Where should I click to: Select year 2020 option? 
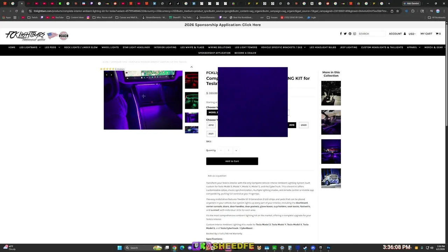point(304,125)
